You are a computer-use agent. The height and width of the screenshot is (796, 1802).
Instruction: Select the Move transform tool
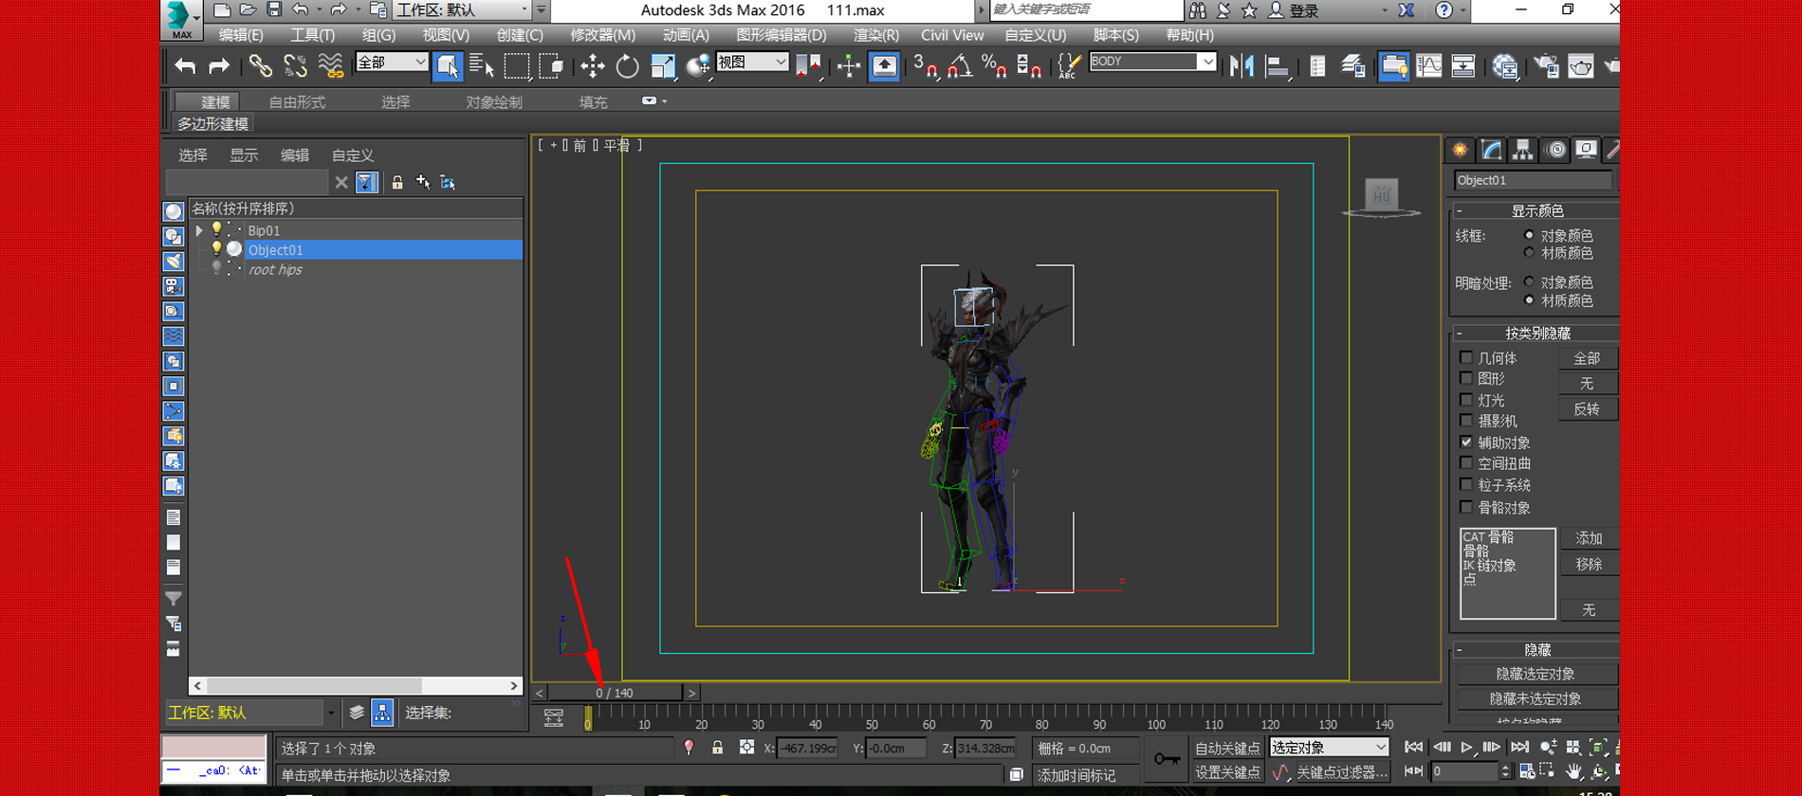coord(593,65)
